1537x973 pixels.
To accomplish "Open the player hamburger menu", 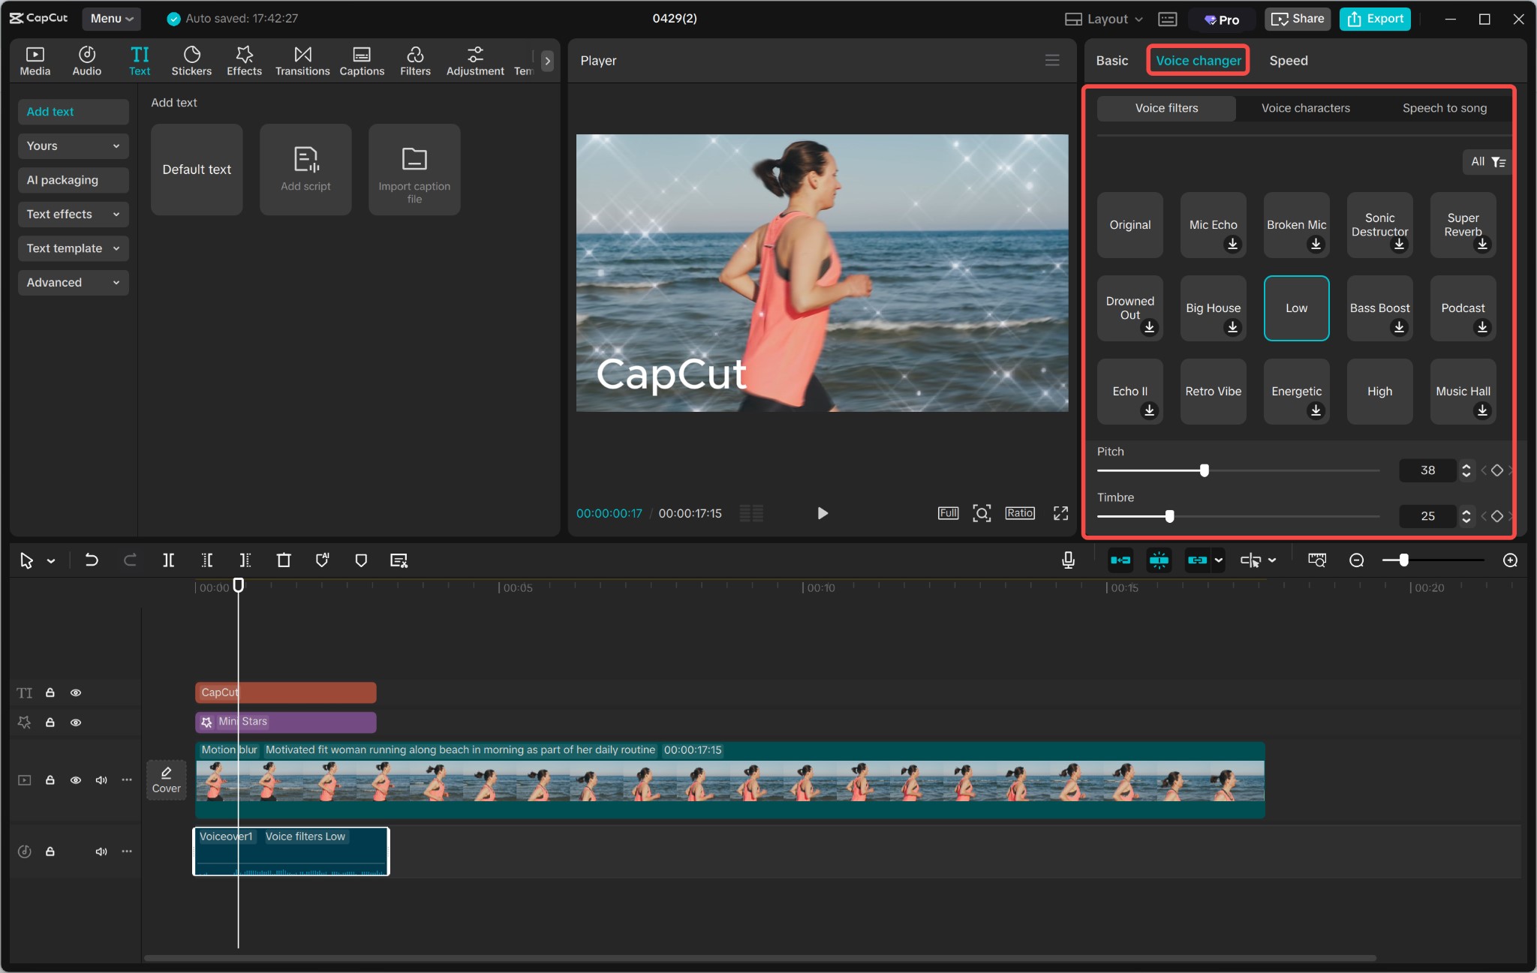I will click(x=1052, y=60).
